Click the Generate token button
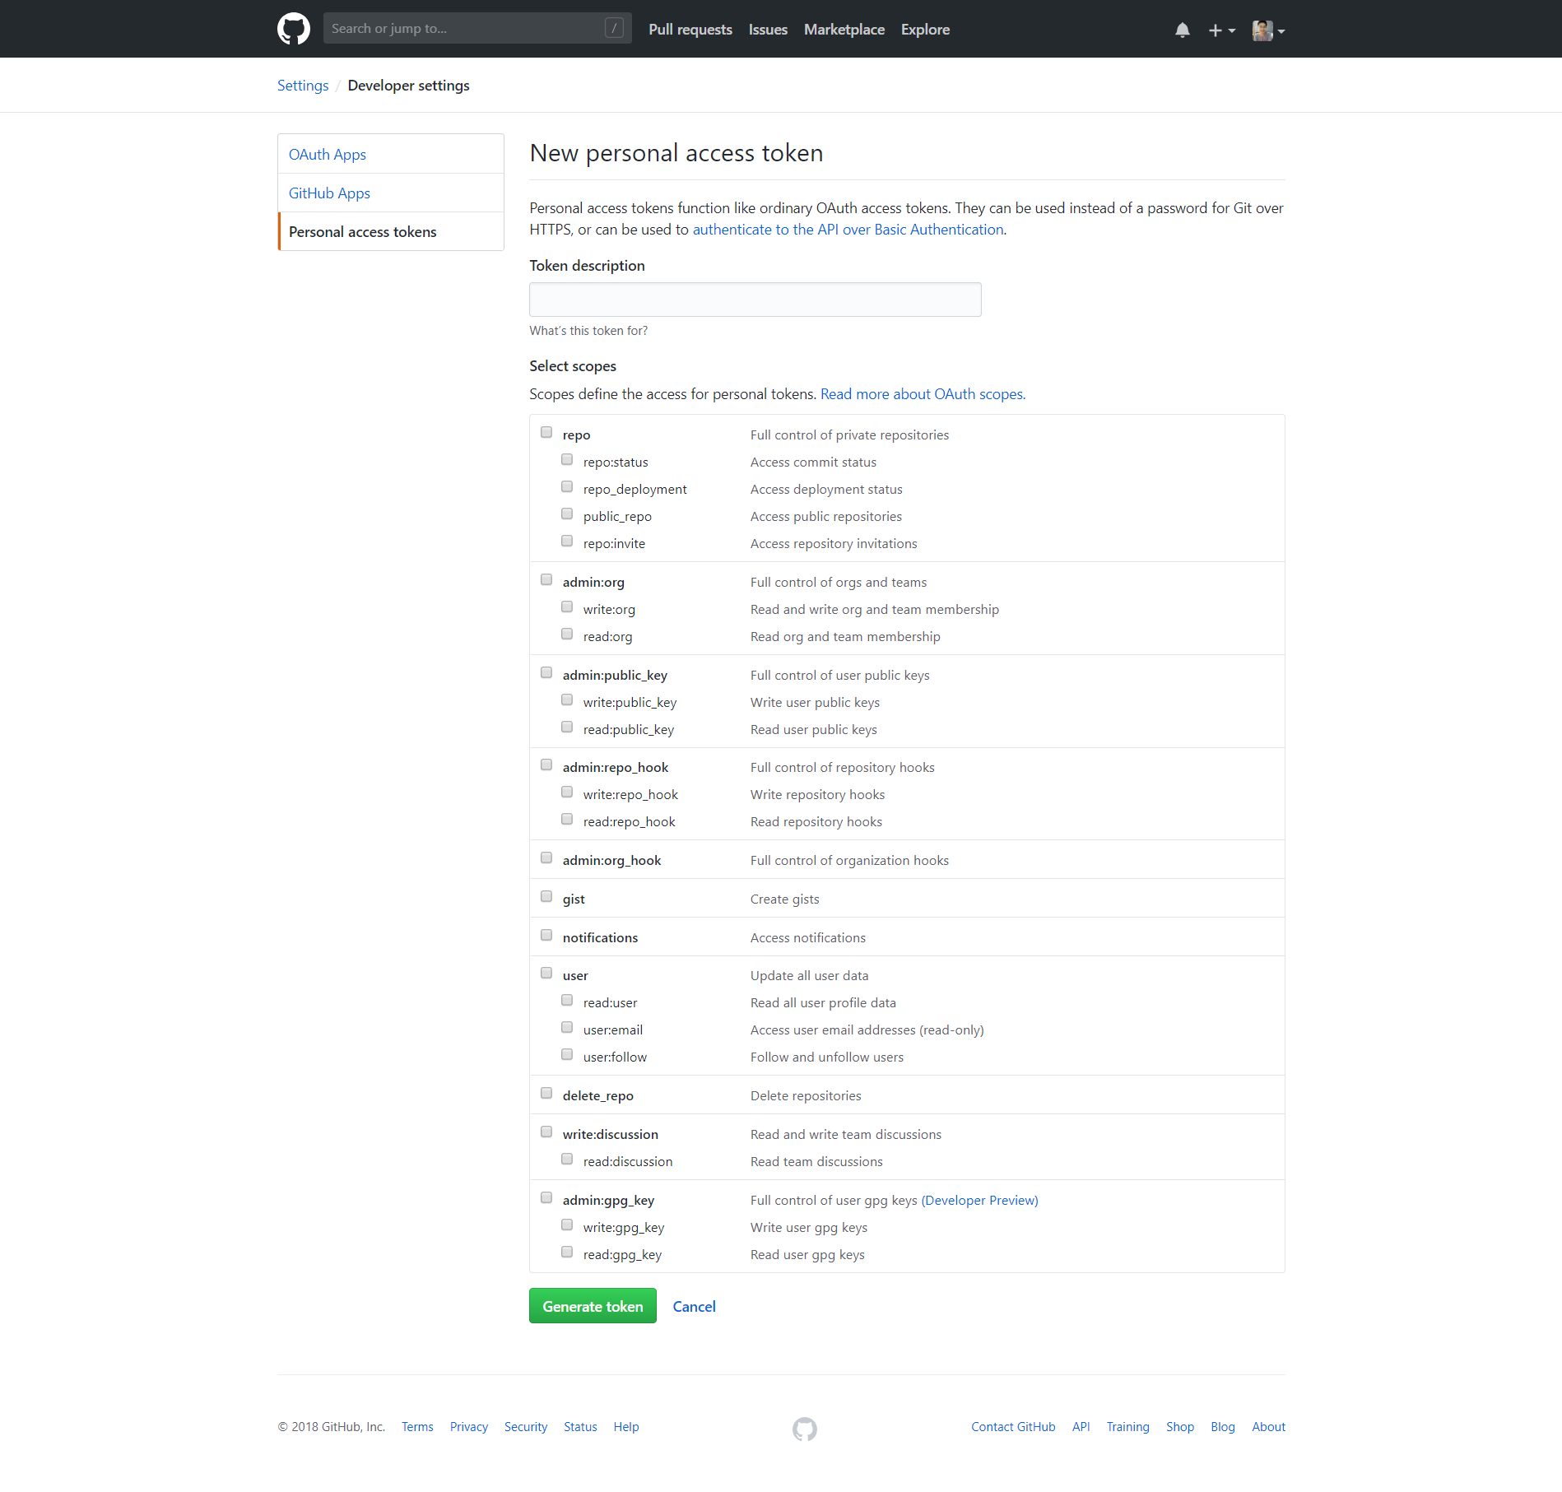This screenshot has height=1492, width=1562. pyautogui.click(x=593, y=1306)
